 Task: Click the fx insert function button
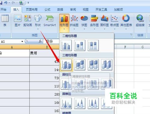[x=40, y=41]
